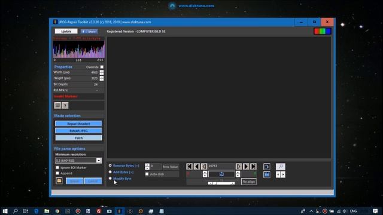Select Extract JPEG mode

pos(78,131)
